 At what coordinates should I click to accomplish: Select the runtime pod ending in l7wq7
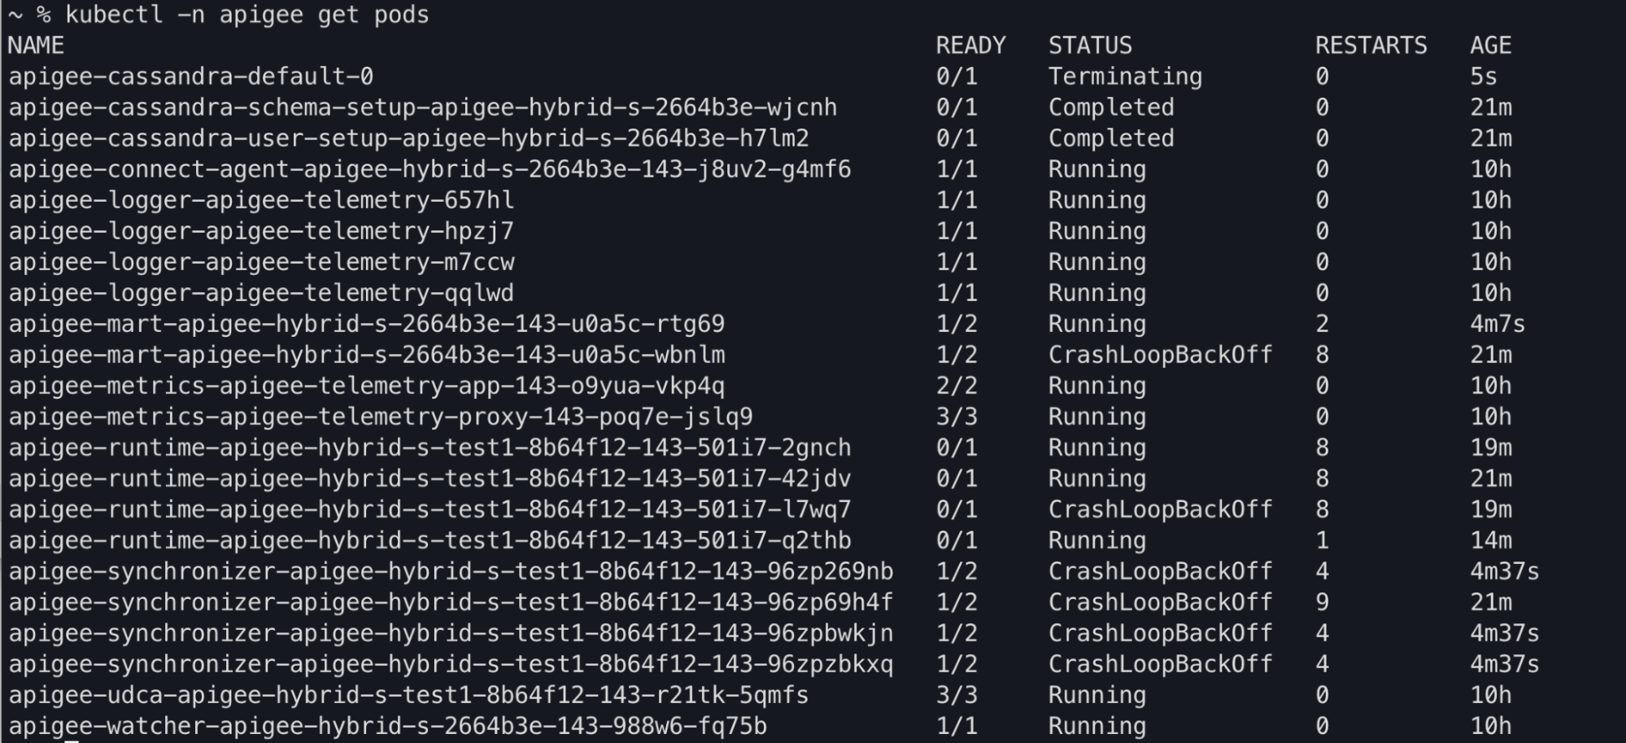click(x=429, y=509)
